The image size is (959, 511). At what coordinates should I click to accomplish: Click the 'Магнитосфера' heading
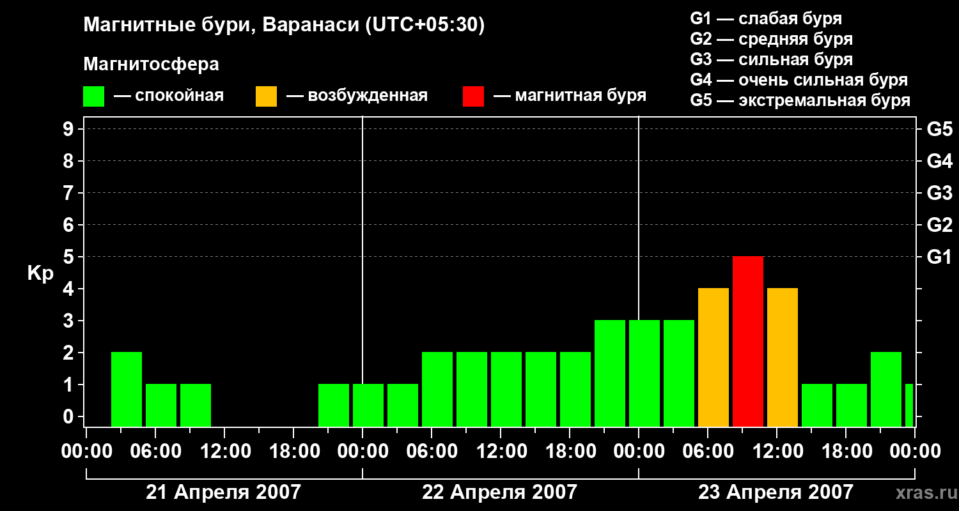tap(151, 65)
